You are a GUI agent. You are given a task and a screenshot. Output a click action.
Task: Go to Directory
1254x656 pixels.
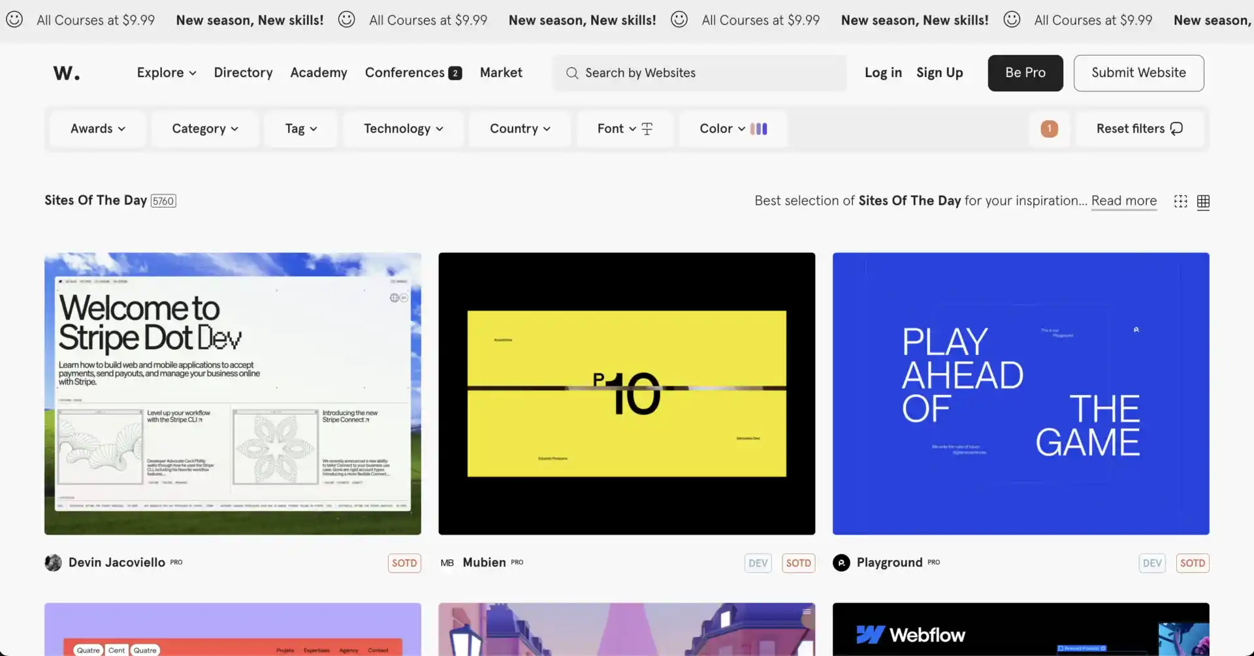click(243, 73)
